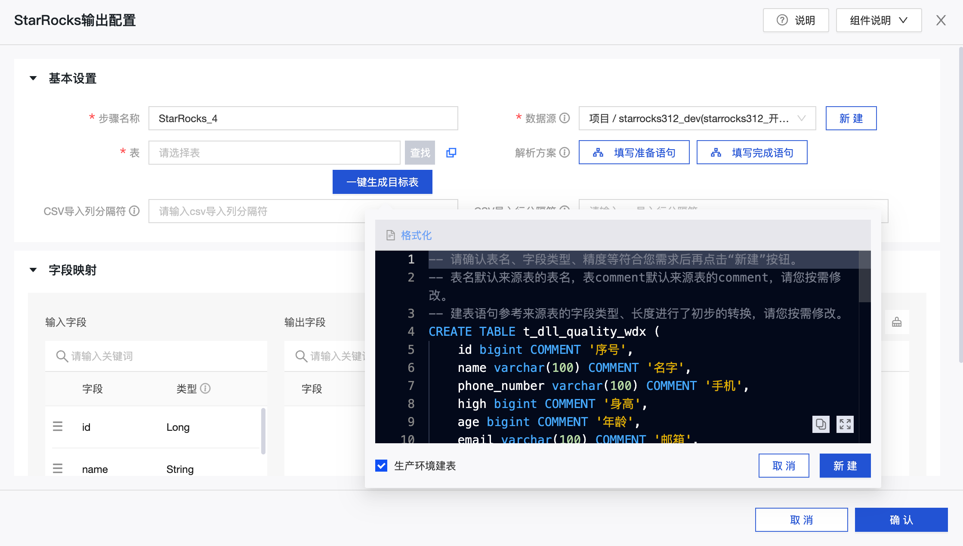963x546 pixels.
Task: Click info icon next to 解析方案 label
Action: tap(565, 152)
